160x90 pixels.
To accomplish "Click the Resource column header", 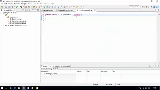I will tap(81, 71).
